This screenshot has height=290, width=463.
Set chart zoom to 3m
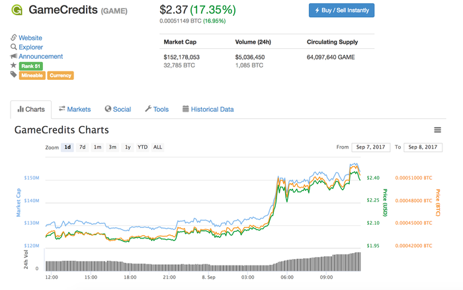pyautogui.click(x=112, y=147)
